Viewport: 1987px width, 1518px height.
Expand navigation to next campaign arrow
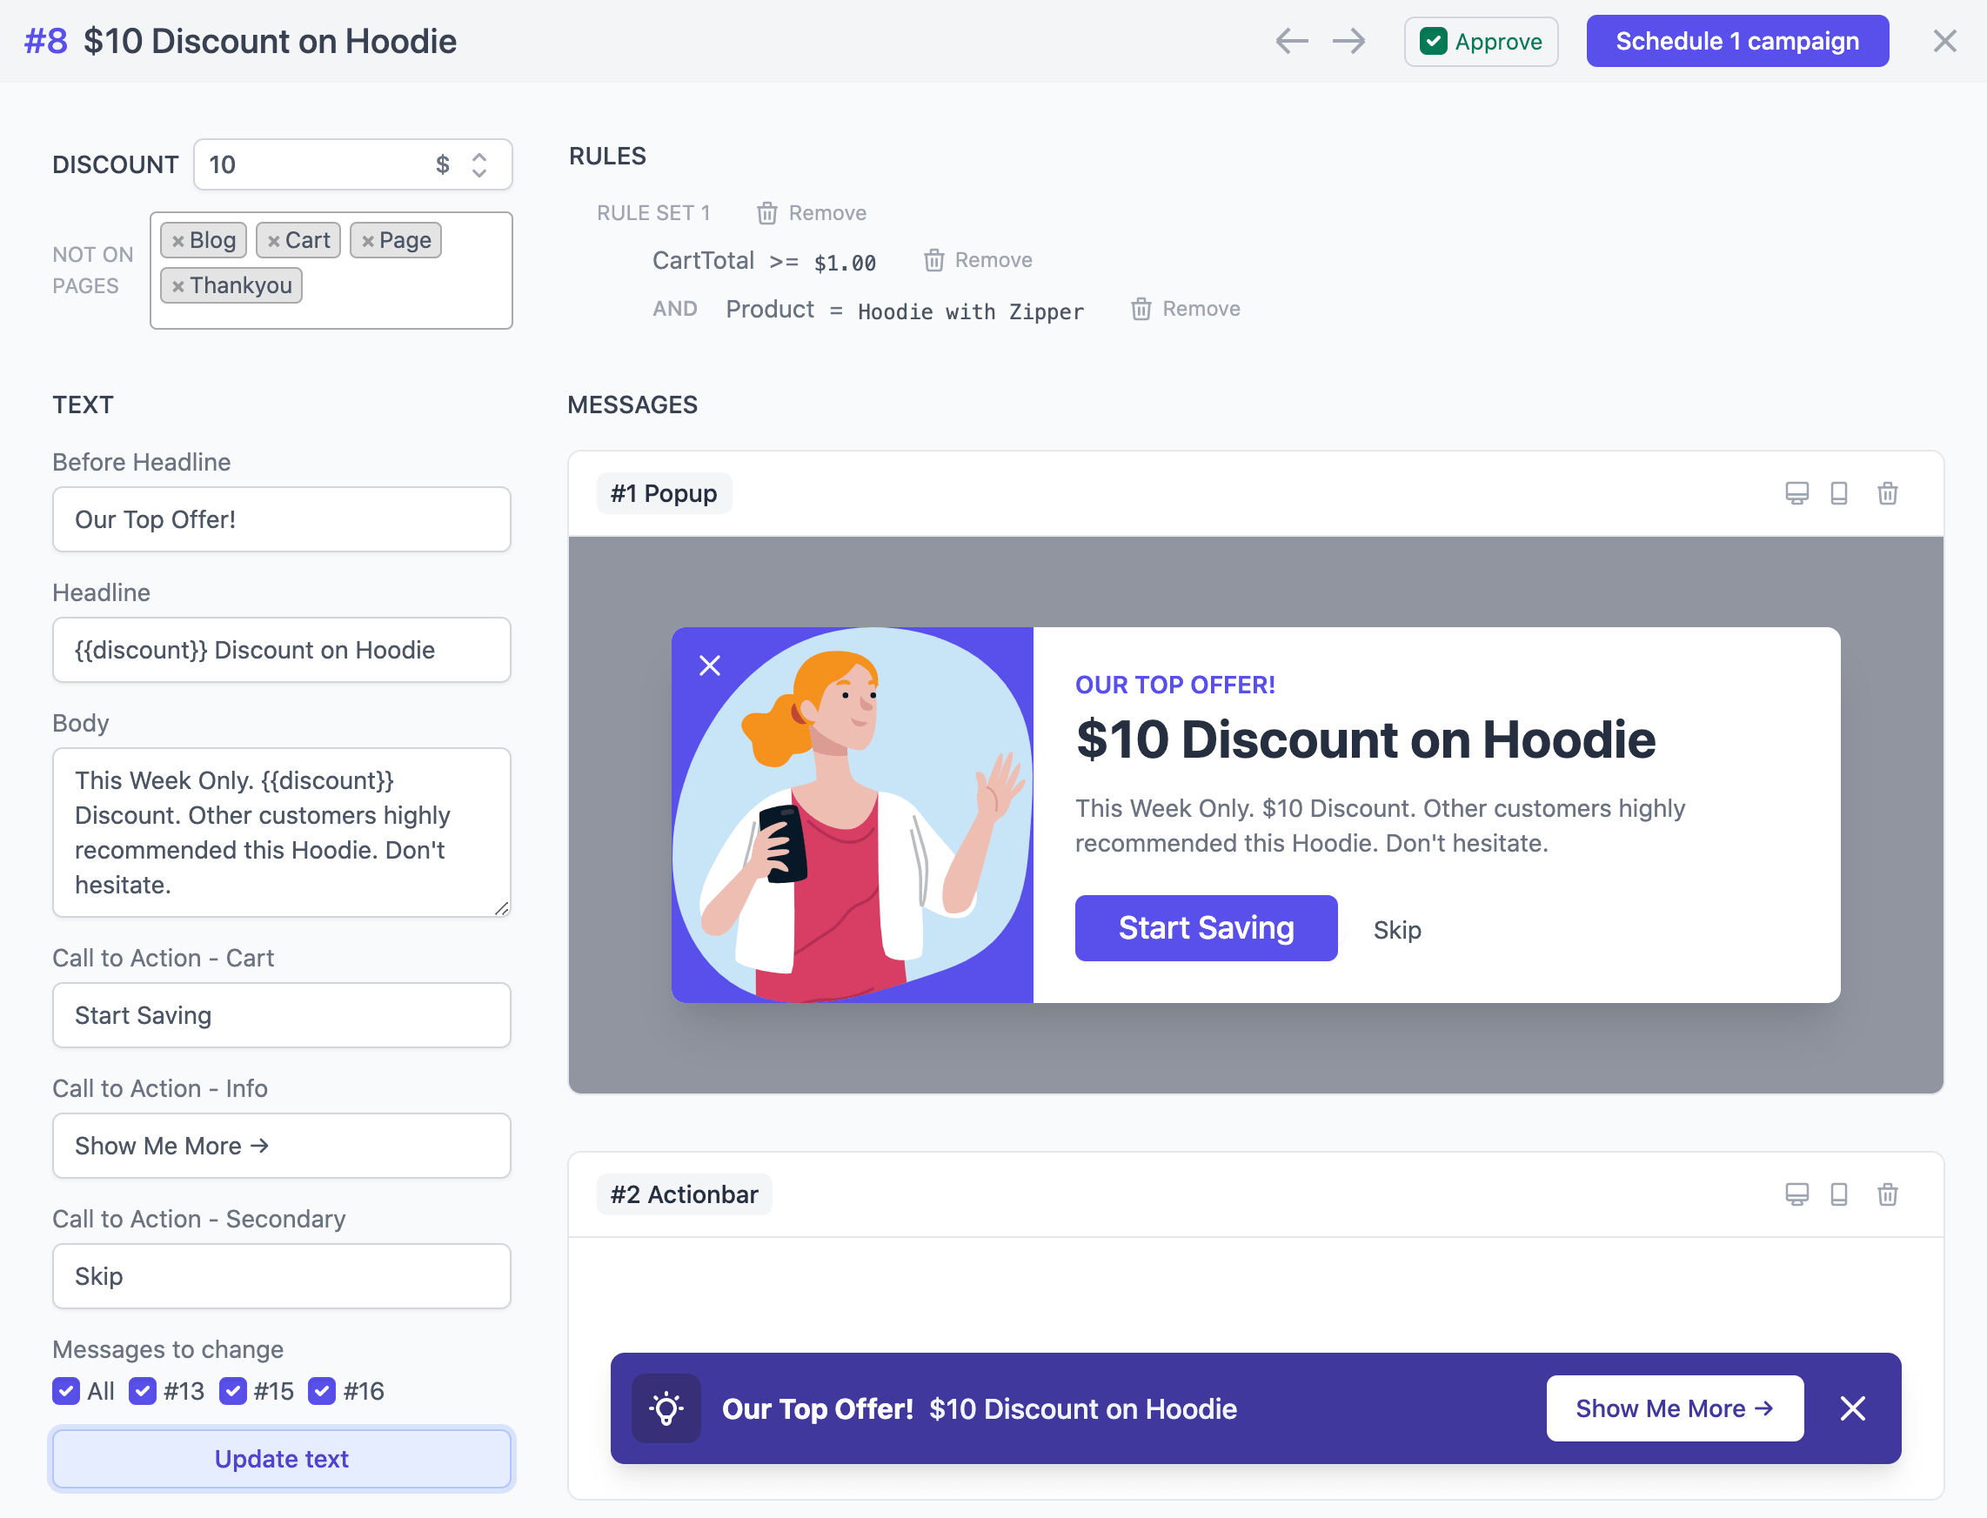pyautogui.click(x=1349, y=42)
